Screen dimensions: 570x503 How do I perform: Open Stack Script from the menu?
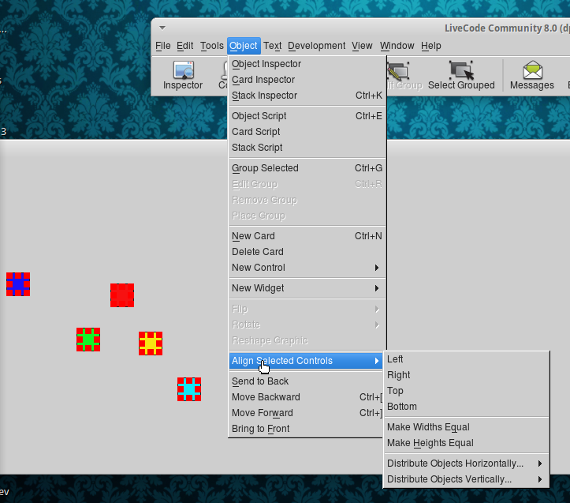[x=307, y=148]
